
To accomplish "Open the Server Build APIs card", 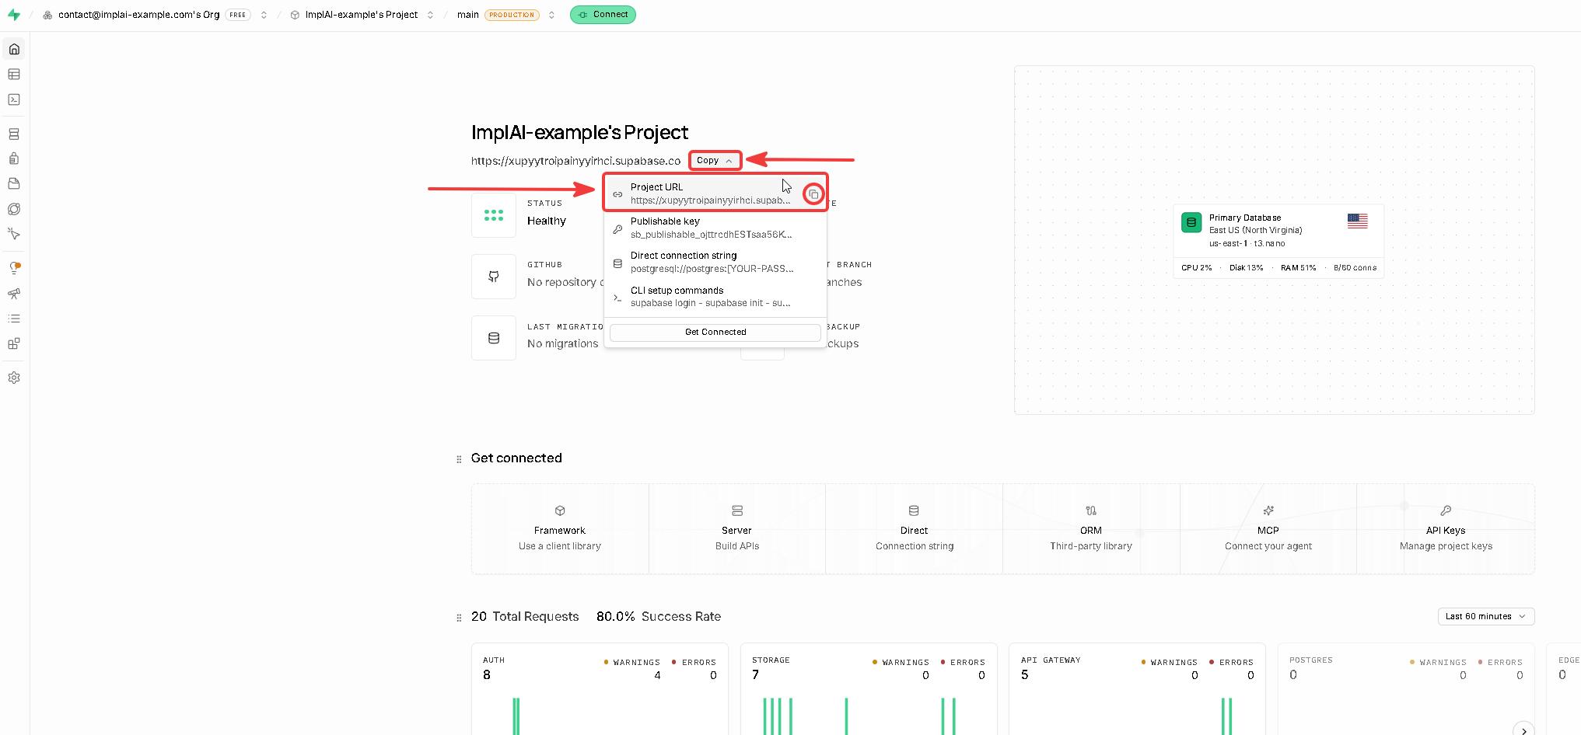I will [737, 529].
